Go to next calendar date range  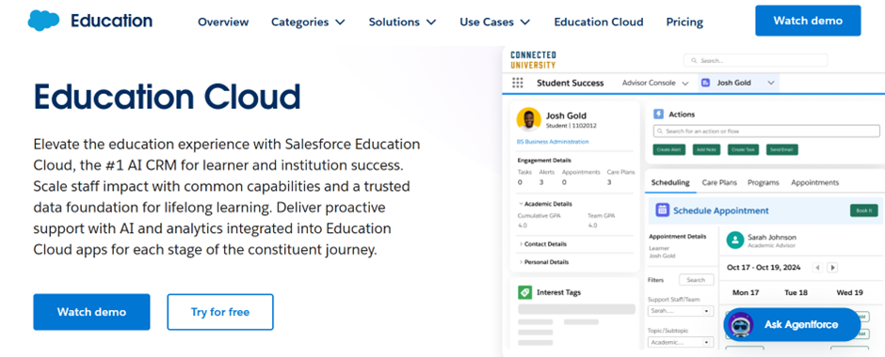coord(832,268)
